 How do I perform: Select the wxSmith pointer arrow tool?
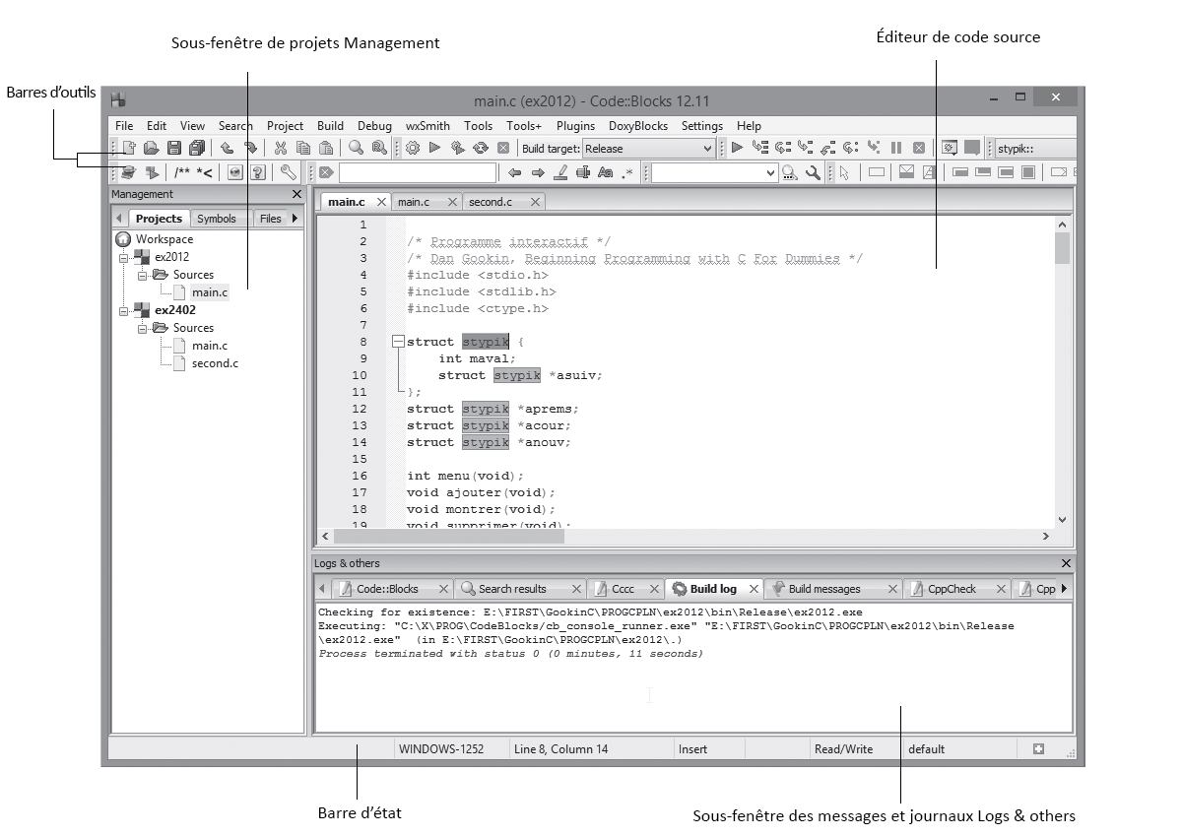[844, 173]
